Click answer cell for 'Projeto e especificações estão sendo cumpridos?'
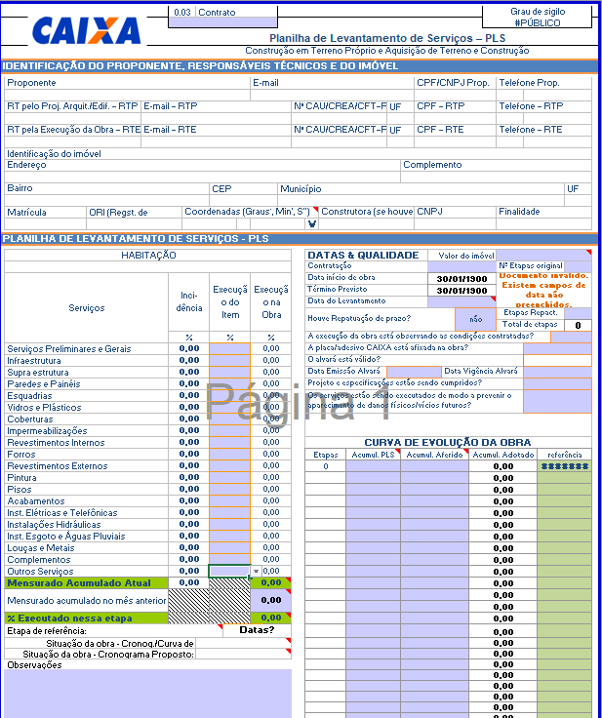This screenshot has width=602, height=718. 557,383
